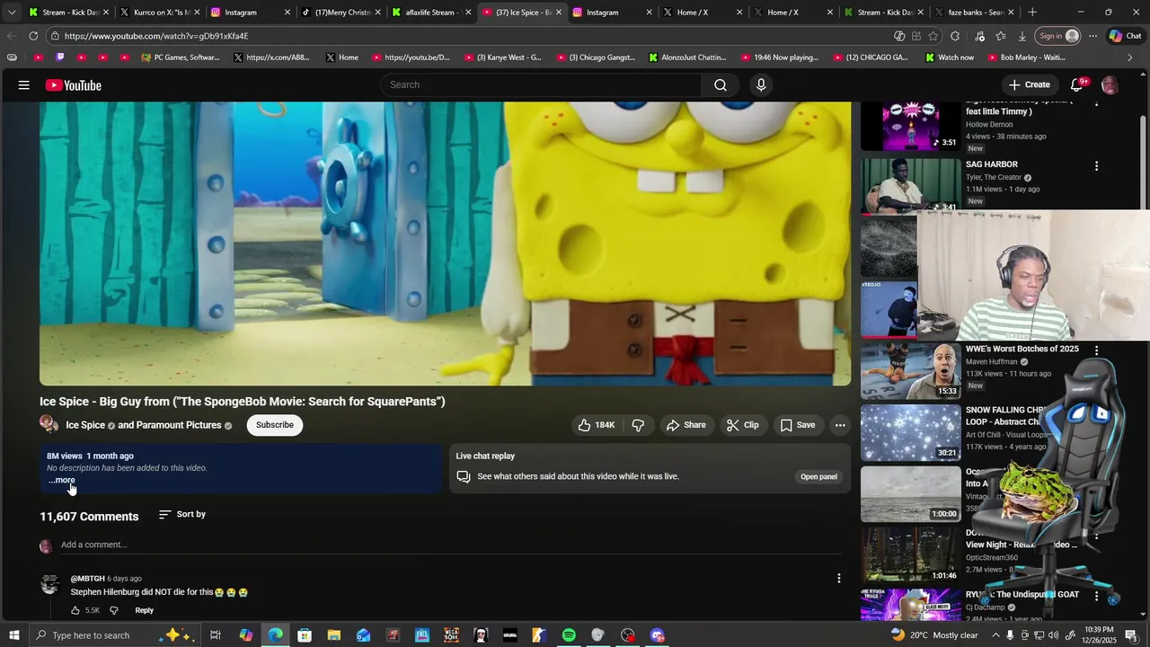Open options for WWE's Worst Botches video
This screenshot has height=647, width=1150.
[1096, 350]
